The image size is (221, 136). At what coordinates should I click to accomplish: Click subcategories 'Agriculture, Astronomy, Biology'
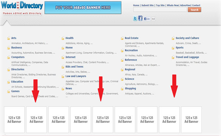click(141, 84)
